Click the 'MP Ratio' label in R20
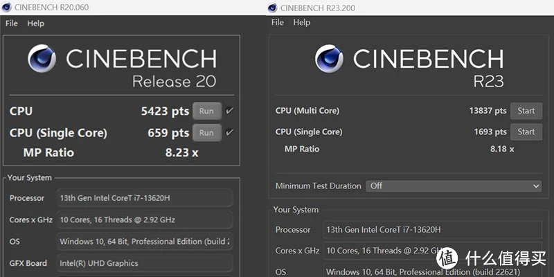Screen dimensions: 554x277 click(48, 152)
